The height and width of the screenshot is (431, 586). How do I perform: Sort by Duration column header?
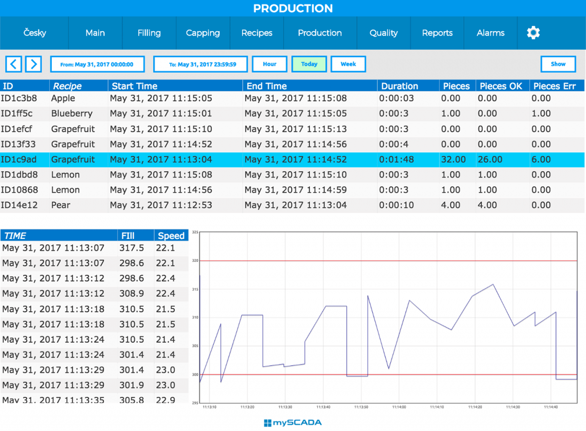408,86
